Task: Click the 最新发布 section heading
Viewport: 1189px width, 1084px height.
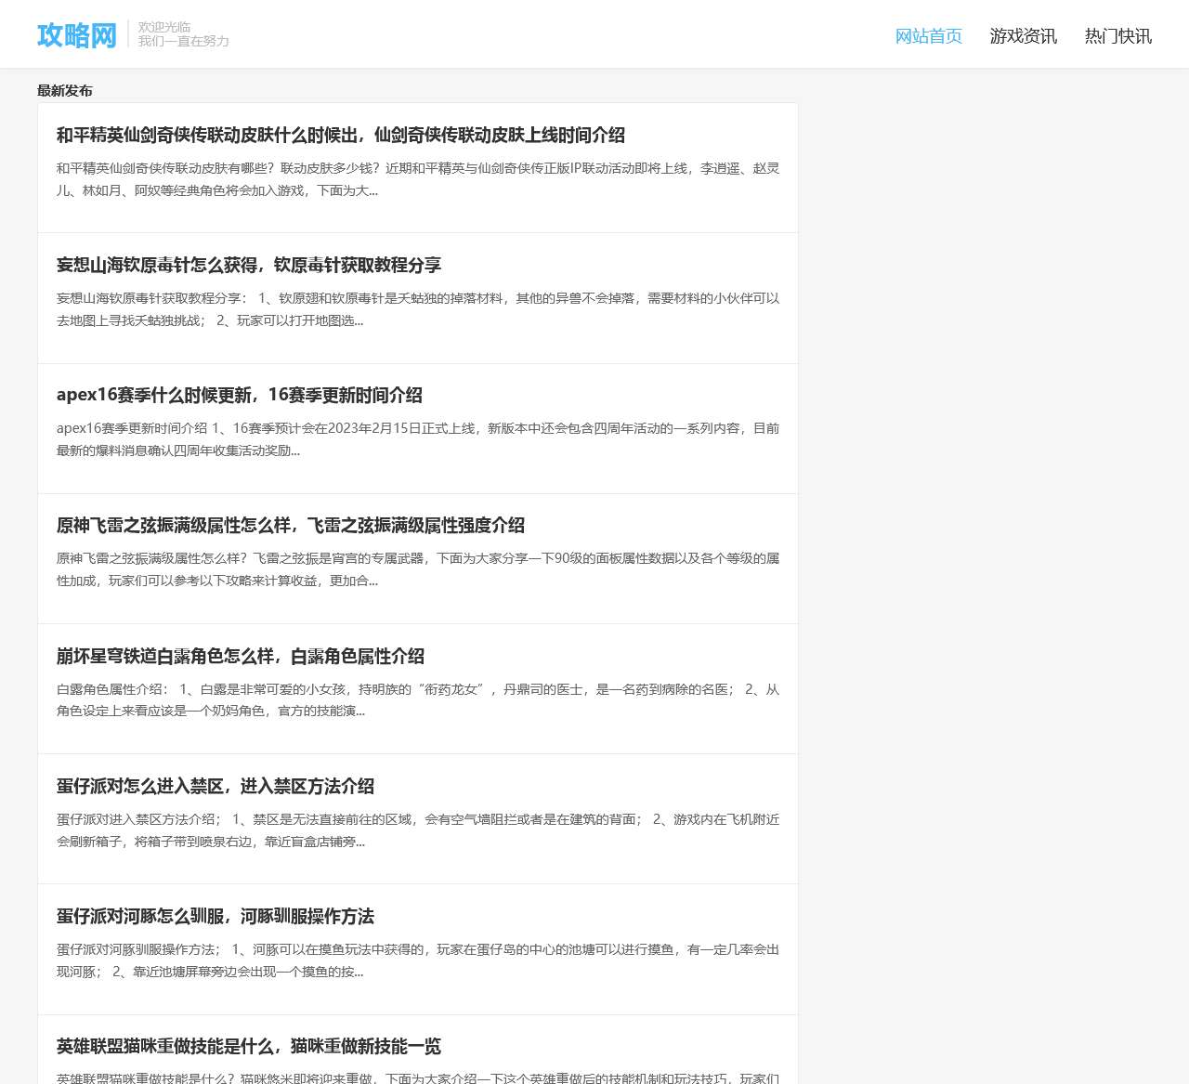Action: [x=65, y=90]
